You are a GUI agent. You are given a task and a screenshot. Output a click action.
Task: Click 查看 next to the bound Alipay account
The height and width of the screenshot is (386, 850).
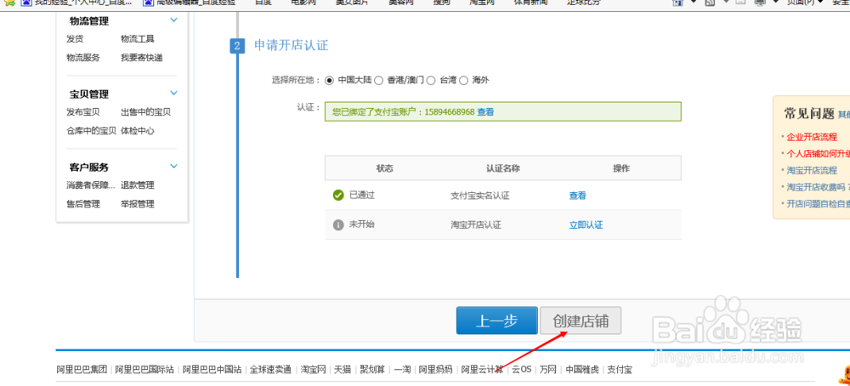point(485,111)
